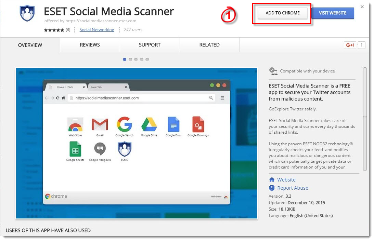Click the "offered by https://socialmediascanner.eset.com" text
Screen dimensions: 374x241
pos(90,21)
